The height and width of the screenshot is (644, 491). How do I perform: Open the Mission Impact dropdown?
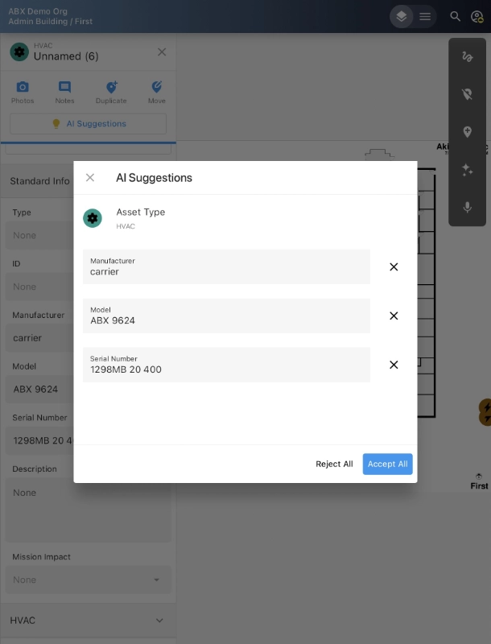point(89,580)
